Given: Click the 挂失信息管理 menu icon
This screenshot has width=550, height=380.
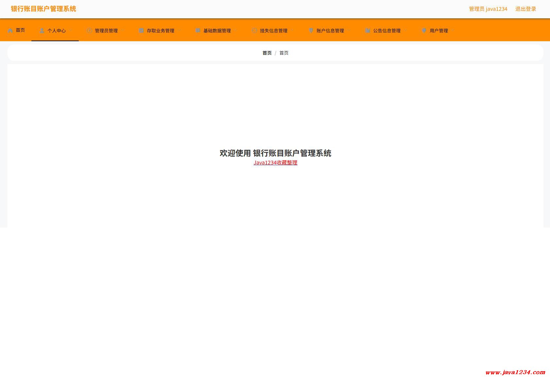Looking at the screenshot, I should coord(254,30).
